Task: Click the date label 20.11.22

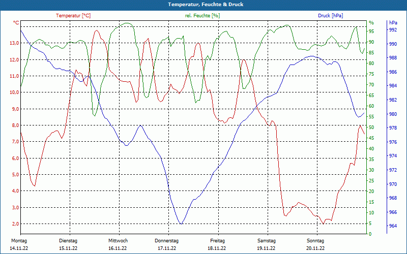Action: click(x=315, y=248)
